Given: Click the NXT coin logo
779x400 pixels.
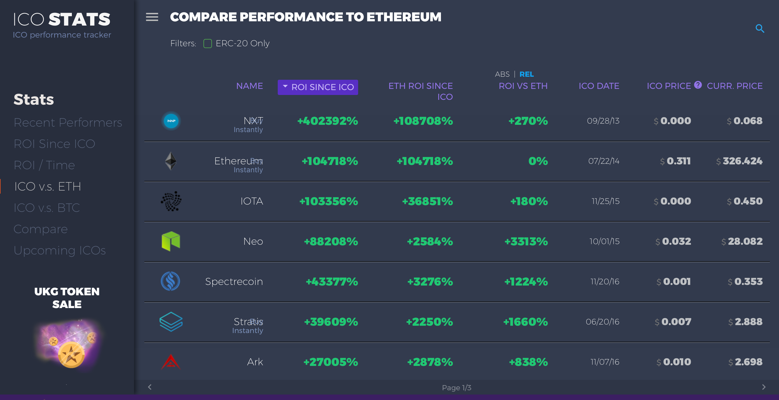Looking at the screenshot, I should (x=171, y=121).
